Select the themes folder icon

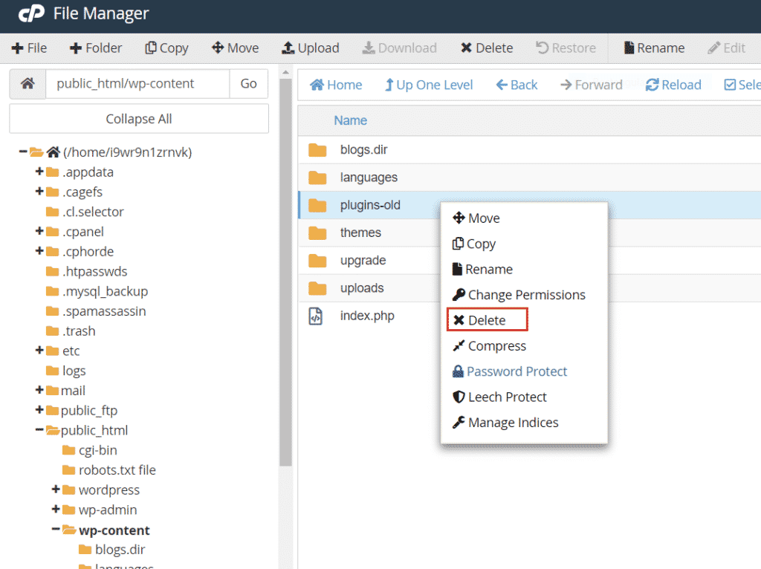point(317,233)
